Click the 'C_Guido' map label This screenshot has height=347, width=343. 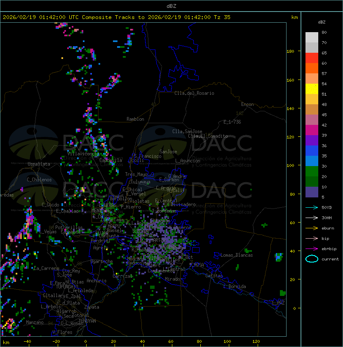pyautogui.click(x=50, y=205)
